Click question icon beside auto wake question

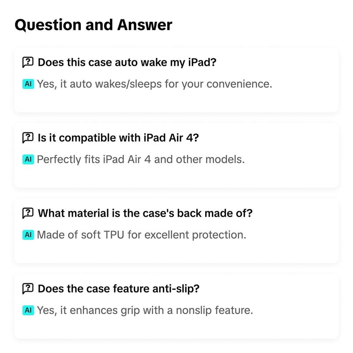tap(28, 62)
